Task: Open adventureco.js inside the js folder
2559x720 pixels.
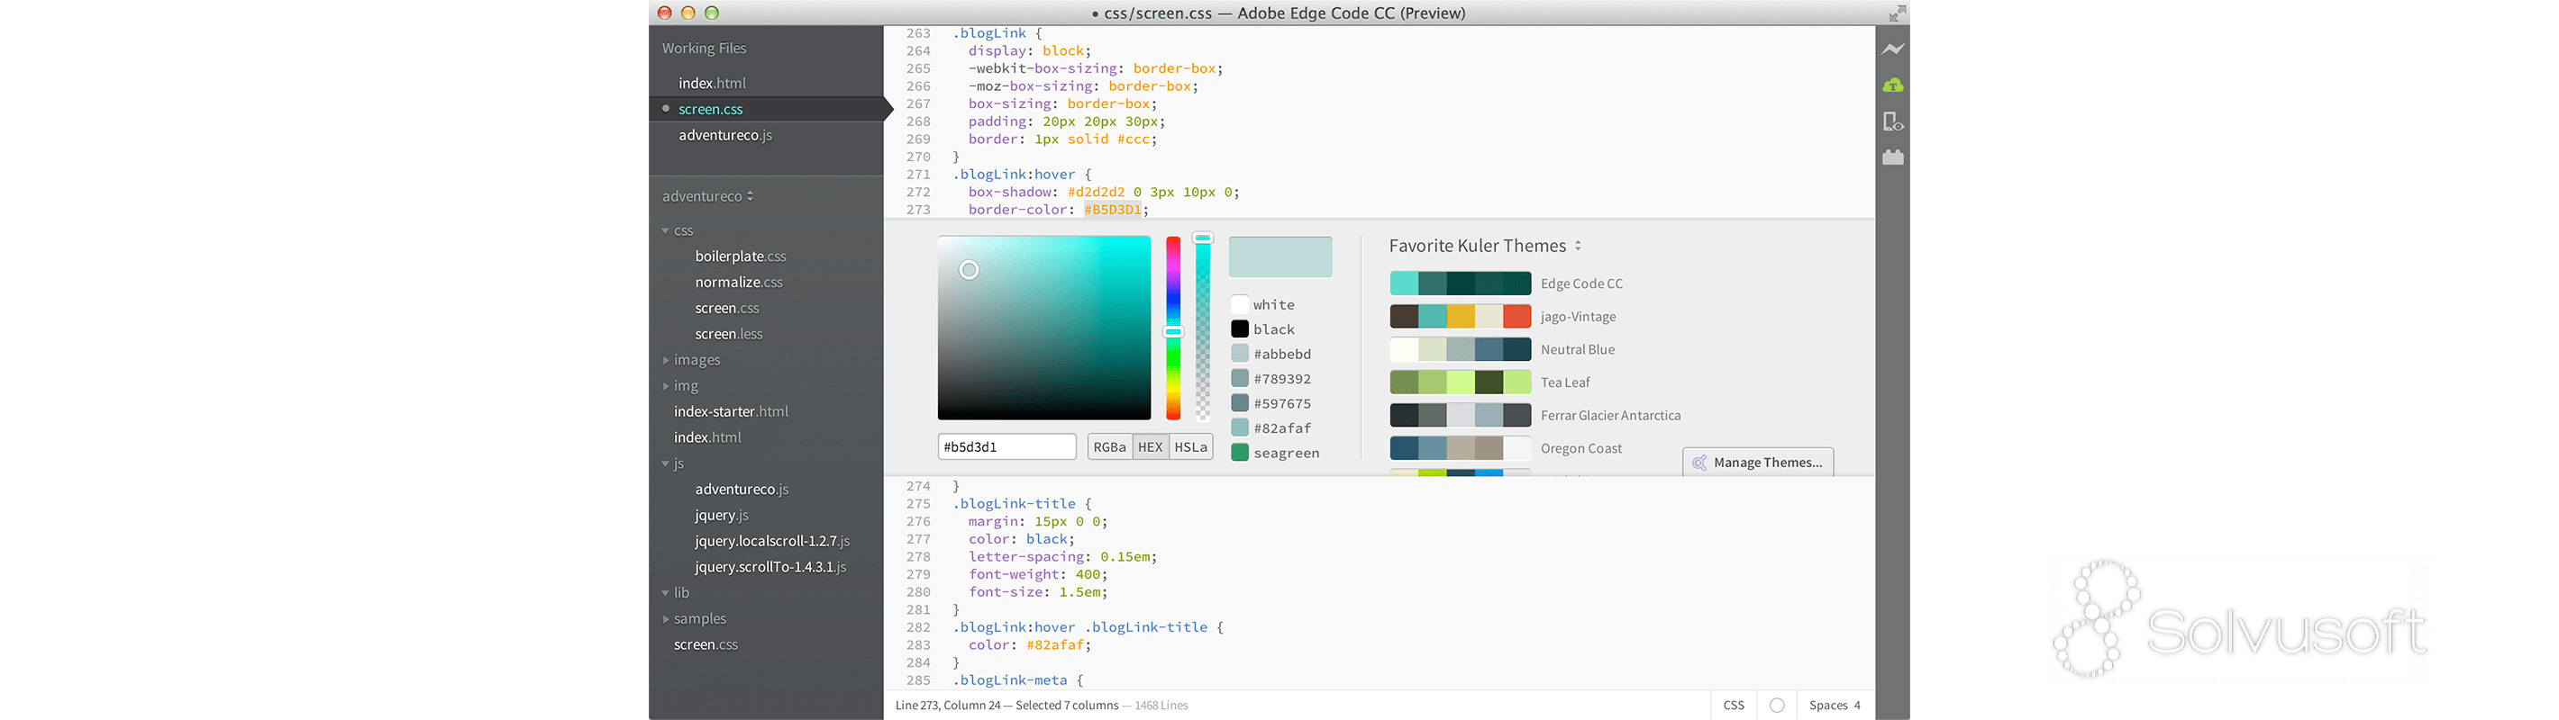Action: 741,489
